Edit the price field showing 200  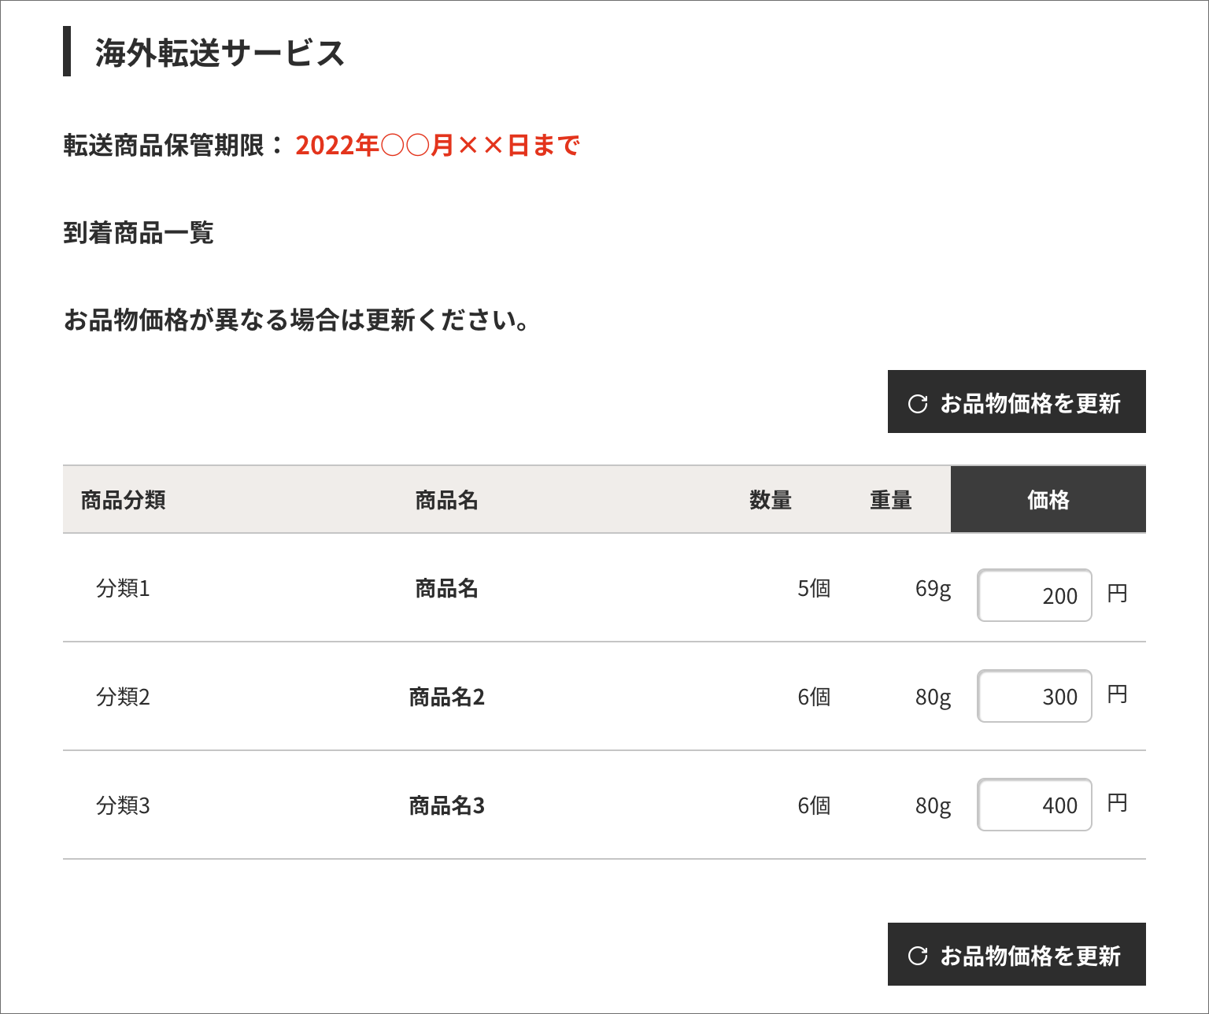pyautogui.click(x=1033, y=595)
